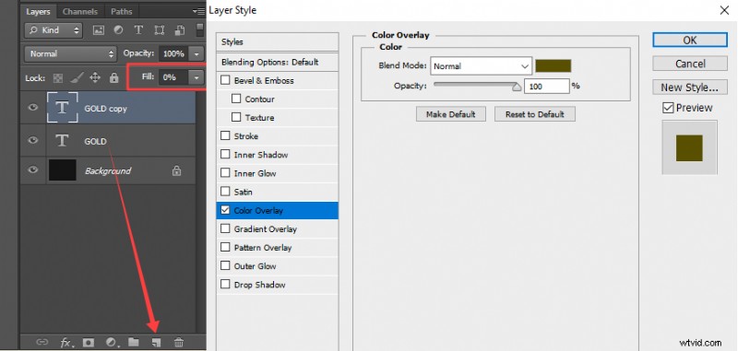Click the Background layer thumbnail
The width and height of the screenshot is (738, 351).
pos(62,170)
